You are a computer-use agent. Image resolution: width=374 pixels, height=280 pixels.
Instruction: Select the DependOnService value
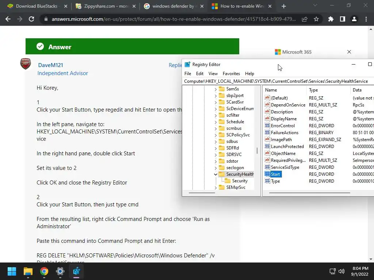coord(288,105)
